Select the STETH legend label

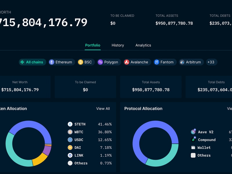tap(80, 124)
